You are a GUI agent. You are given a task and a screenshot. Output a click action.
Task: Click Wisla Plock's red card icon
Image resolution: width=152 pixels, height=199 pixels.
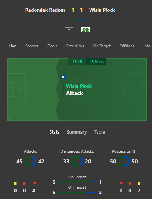[130, 184]
